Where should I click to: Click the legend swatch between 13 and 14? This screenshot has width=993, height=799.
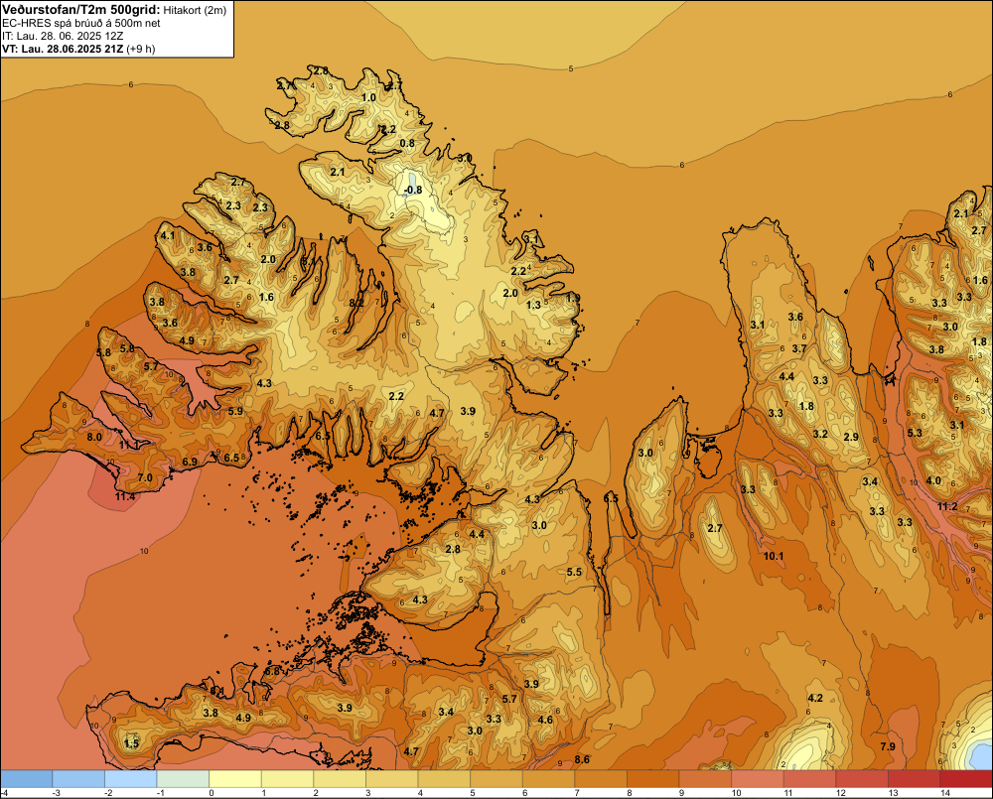point(915,779)
